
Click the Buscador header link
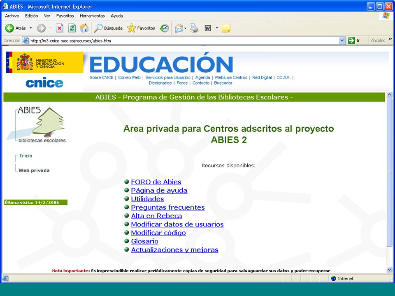223,83
